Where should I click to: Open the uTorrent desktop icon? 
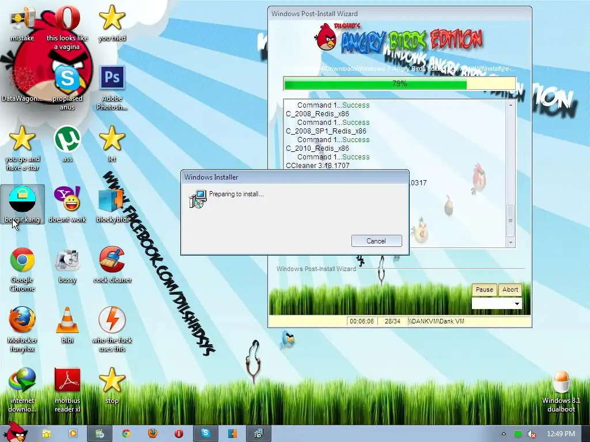(67, 144)
